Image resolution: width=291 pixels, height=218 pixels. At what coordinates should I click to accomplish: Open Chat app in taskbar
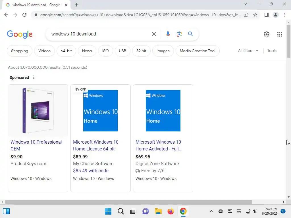tap(145, 211)
